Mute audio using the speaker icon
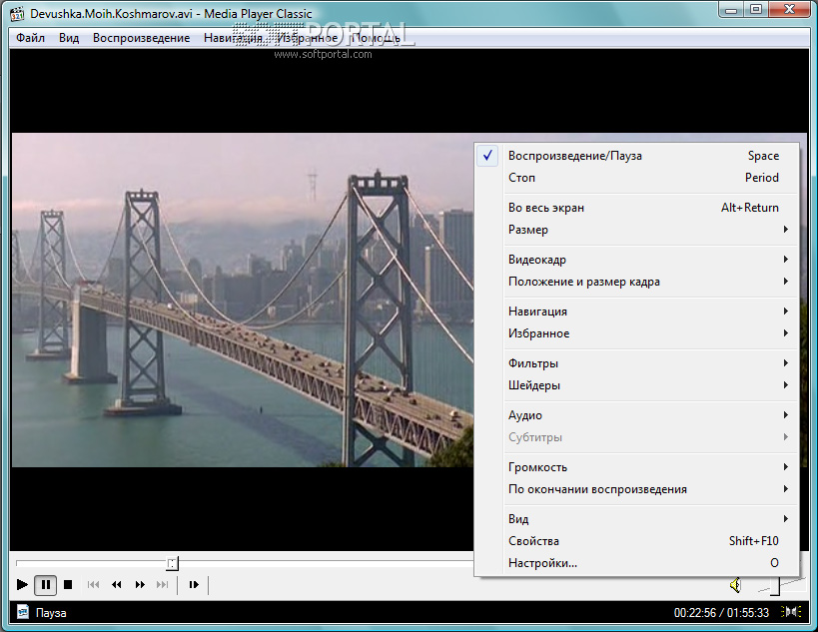 tap(735, 584)
